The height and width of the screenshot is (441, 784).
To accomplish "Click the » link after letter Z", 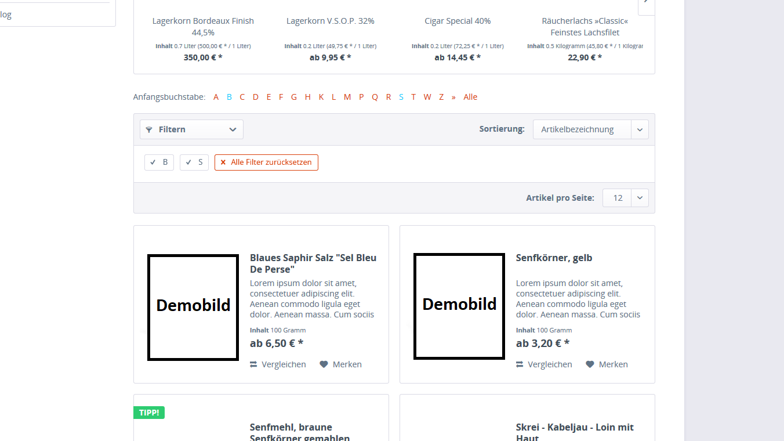I will pyautogui.click(x=453, y=97).
